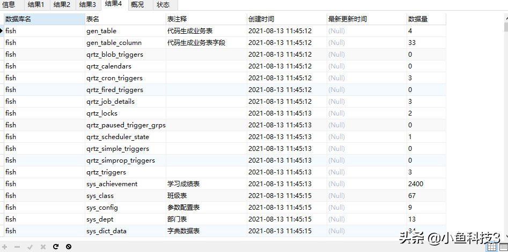Click data count 4 in gen_table row
This screenshot has height=252, width=508.
[x=426, y=31]
